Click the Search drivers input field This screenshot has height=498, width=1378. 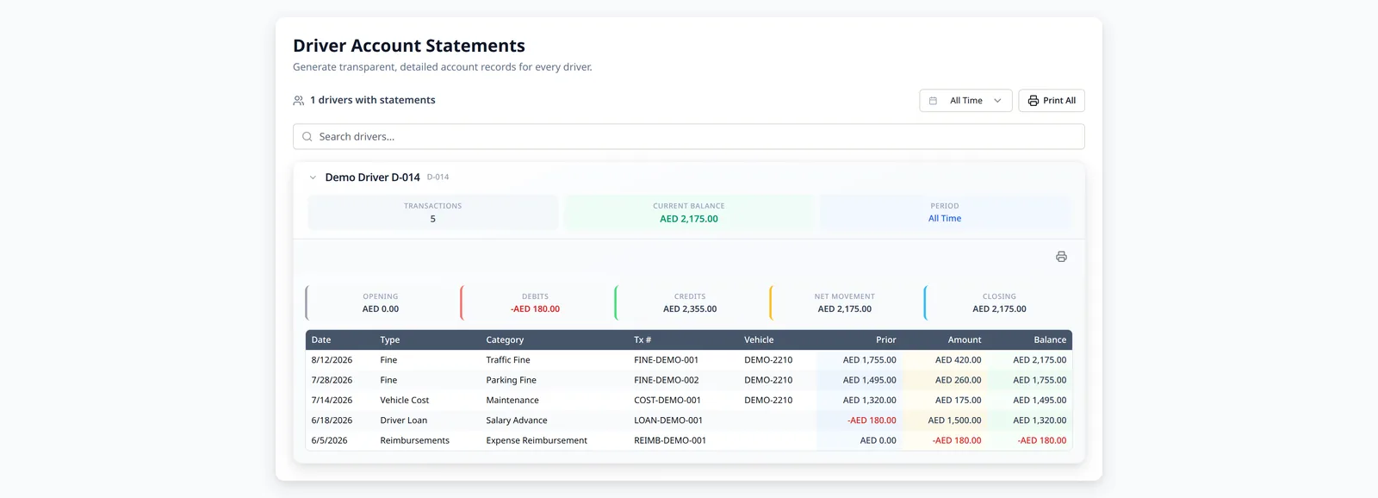(x=689, y=137)
